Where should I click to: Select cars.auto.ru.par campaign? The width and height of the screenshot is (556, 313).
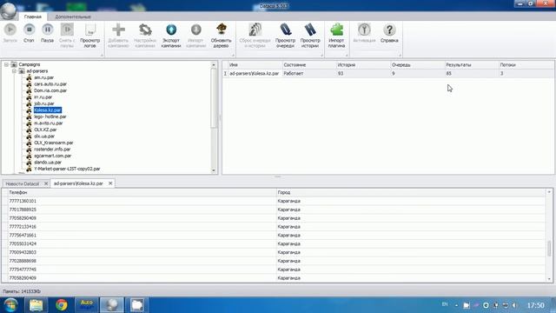(x=50, y=84)
